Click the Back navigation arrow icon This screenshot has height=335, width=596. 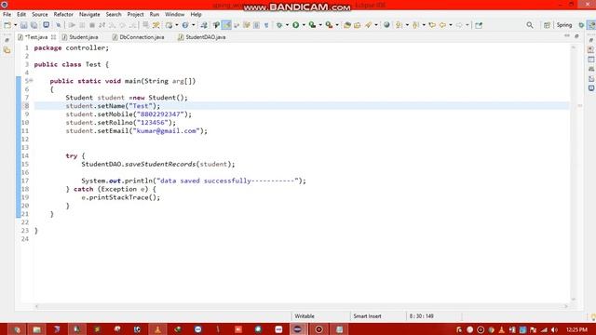442,25
